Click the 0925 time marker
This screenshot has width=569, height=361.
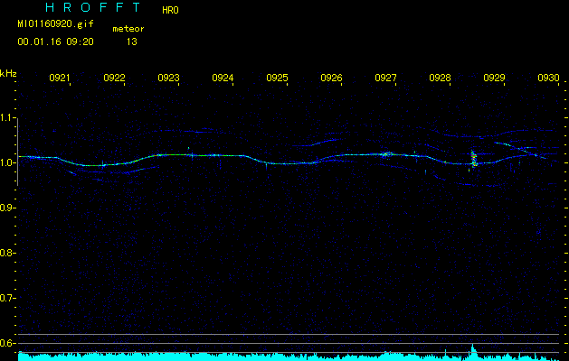coord(277,78)
